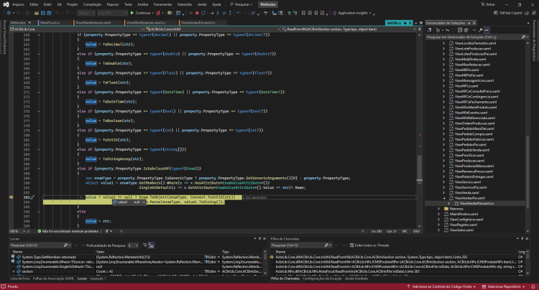Toggle auto-hide pin on Locais panel

pos(259,238)
